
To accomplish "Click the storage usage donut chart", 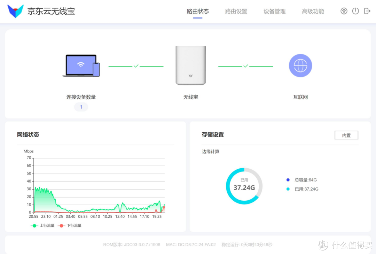I will [244, 186].
